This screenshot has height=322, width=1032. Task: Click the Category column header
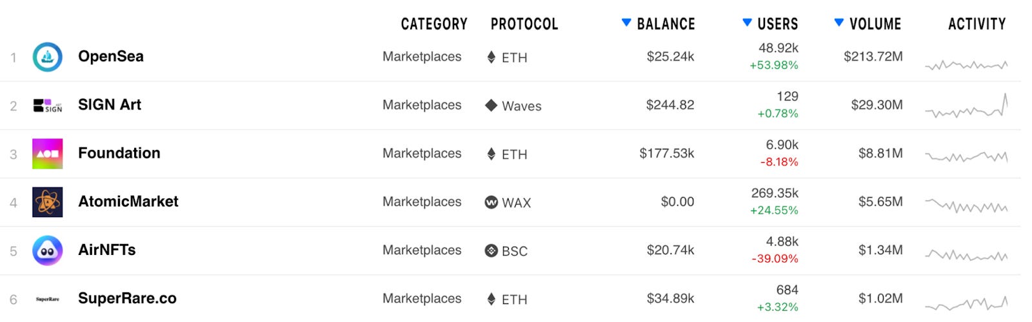434,24
